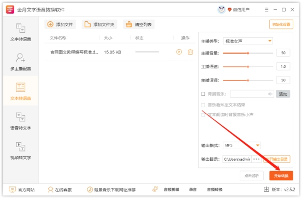Click the 微信用户 account name
The height and width of the screenshot is (199, 302).
[241, 10]
